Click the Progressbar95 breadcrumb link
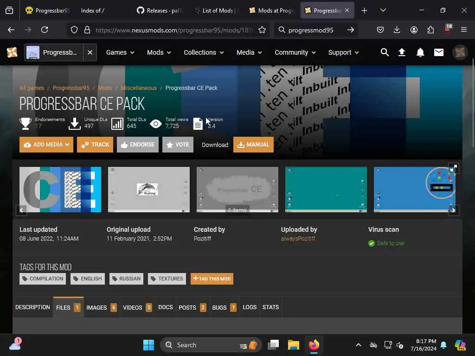Screen dimensions: 475x356 [x=71, y=88]
